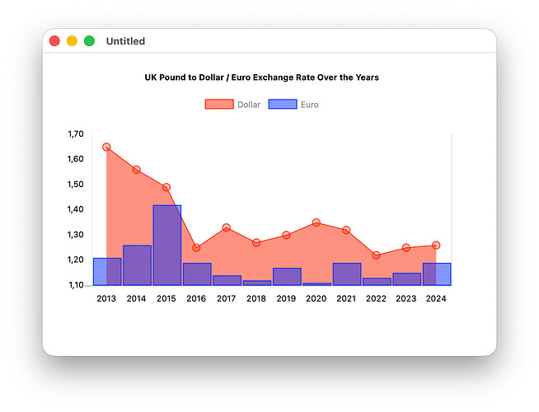Close the Untitled window with red button
539x412 pixels.
pos(54,41)
